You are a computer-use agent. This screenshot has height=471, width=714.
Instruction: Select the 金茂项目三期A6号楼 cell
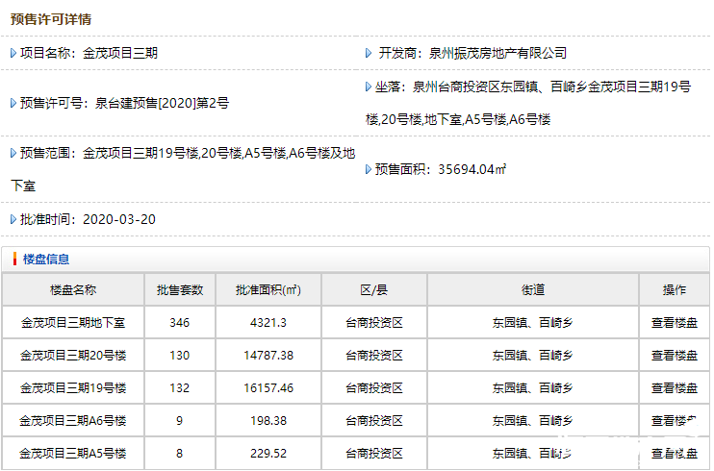(73, 421)
